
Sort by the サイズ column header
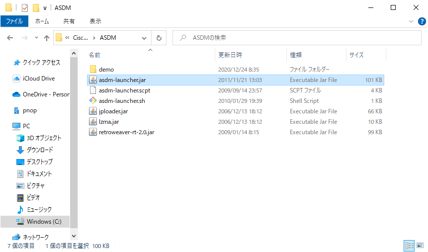tap(356, 55)
